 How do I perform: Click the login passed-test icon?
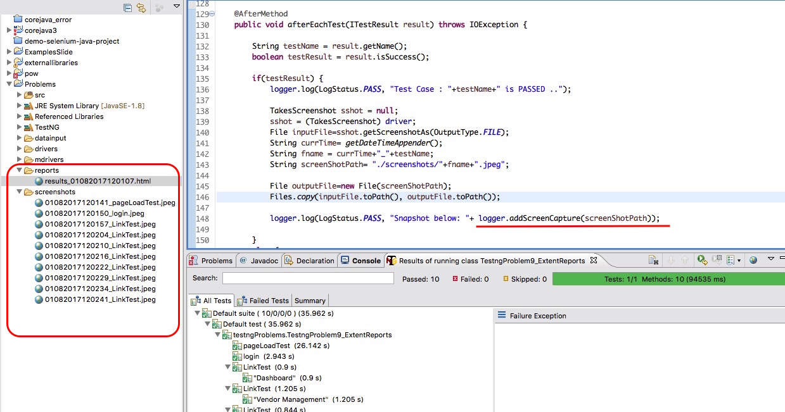click(x=238, y=356)
